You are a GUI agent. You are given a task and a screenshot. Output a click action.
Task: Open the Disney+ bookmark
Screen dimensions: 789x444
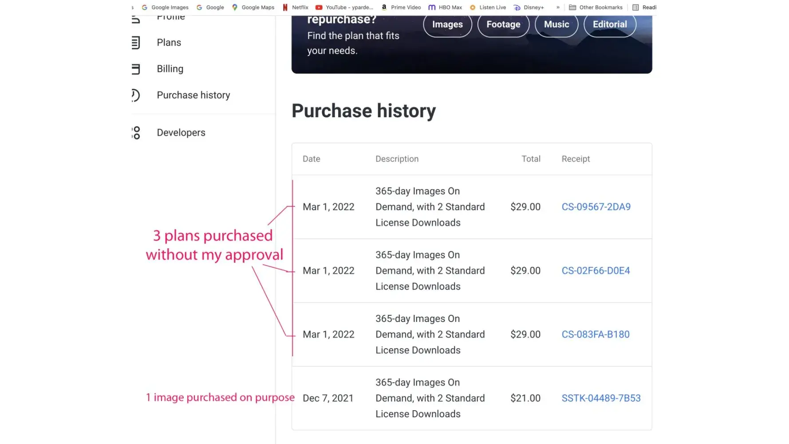(529, 8)
